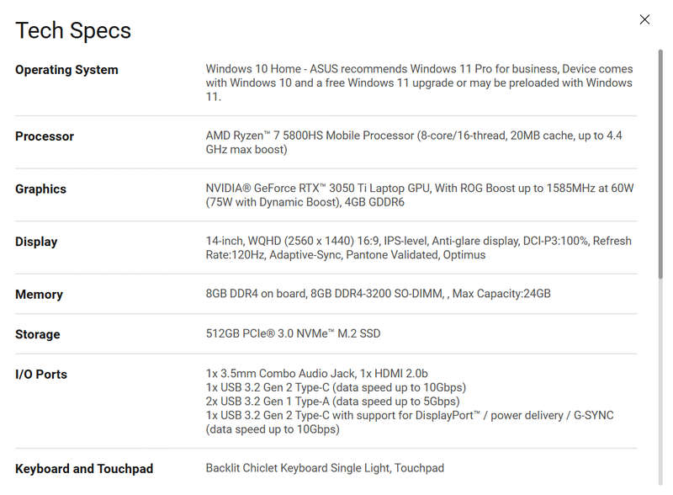Select the Keyboard and Touchpad label
673x495 pixels.
84,469
